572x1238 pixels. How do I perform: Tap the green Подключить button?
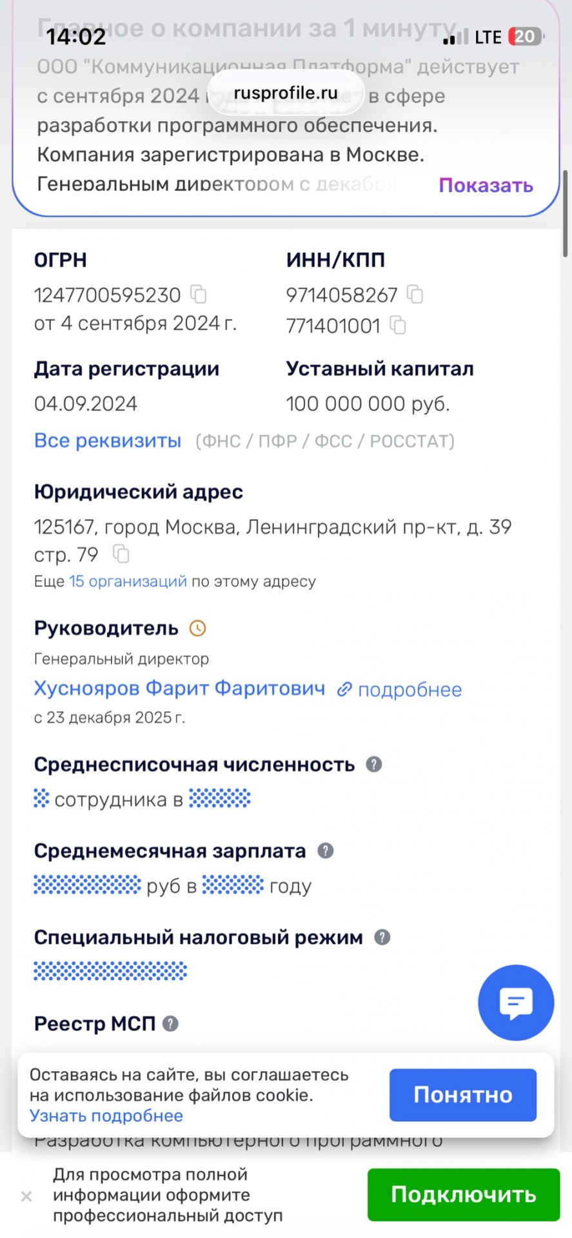464,1195
